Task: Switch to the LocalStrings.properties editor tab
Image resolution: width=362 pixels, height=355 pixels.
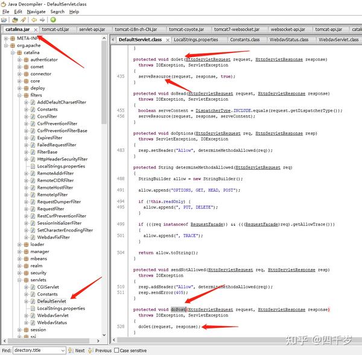Action: (x=195, y=40)
